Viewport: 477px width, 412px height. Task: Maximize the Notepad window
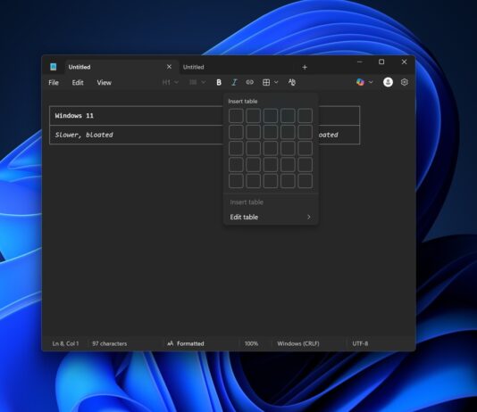click(x=381, y=62)
